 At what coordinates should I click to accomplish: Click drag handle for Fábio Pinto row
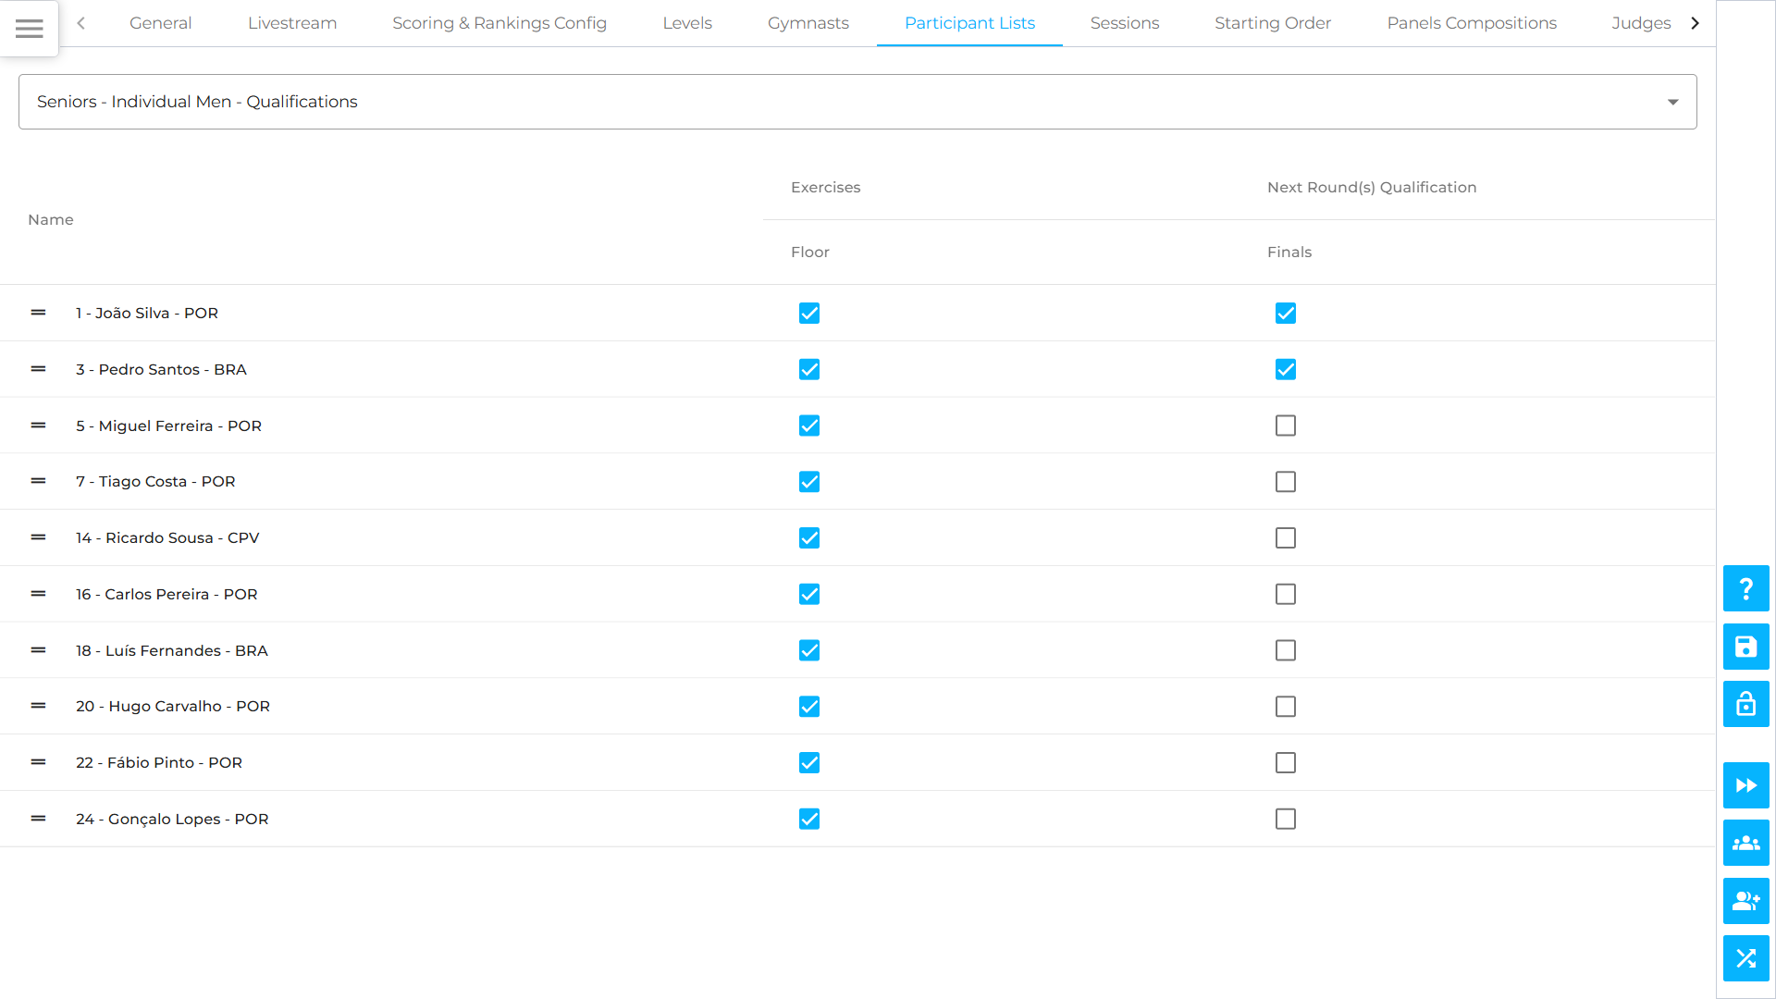[38, 762]
